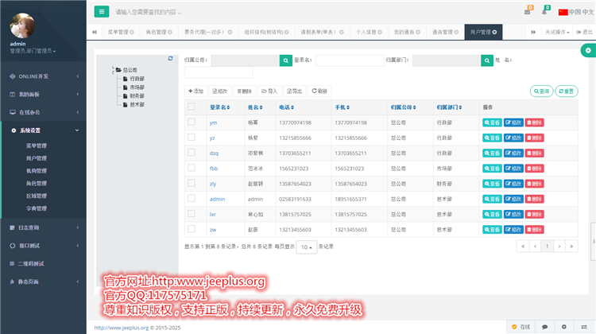Open the bell alerts icon

point(544,12)
